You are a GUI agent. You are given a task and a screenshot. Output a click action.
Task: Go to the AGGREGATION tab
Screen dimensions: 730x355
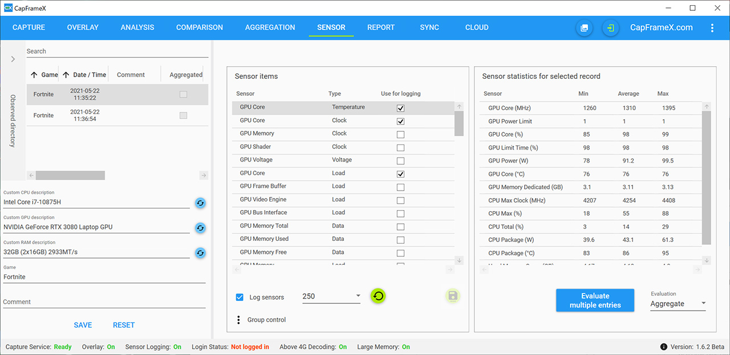pos(270,27)
